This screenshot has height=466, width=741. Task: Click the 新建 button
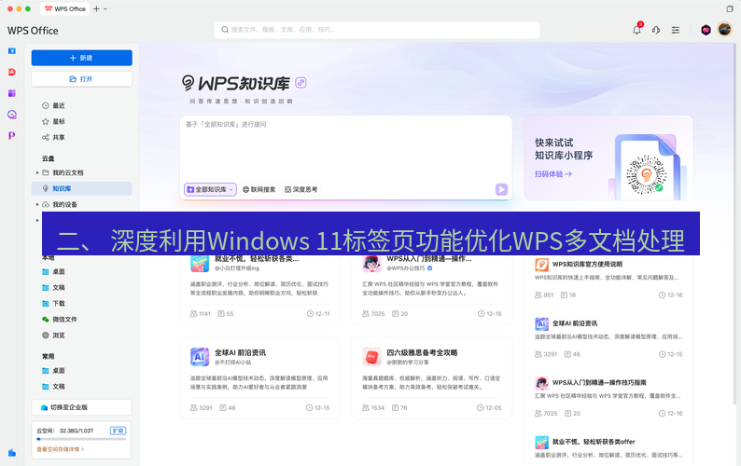(x=82, y=58)
